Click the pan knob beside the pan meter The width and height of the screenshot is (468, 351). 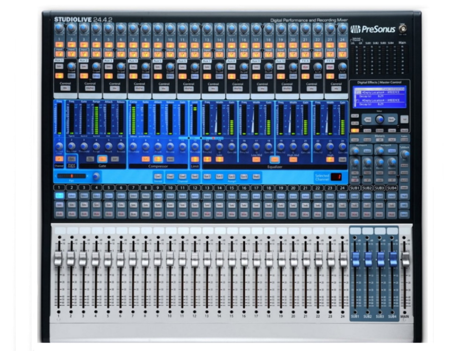click(96, 176)
